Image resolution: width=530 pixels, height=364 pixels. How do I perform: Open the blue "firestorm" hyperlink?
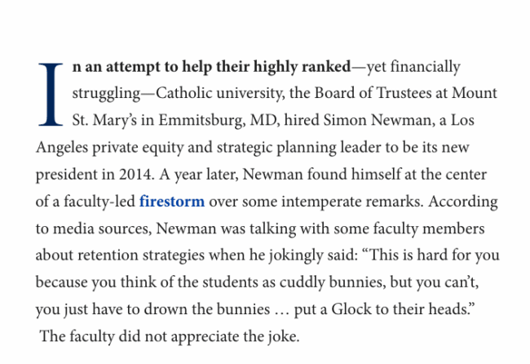coord(172,201)
